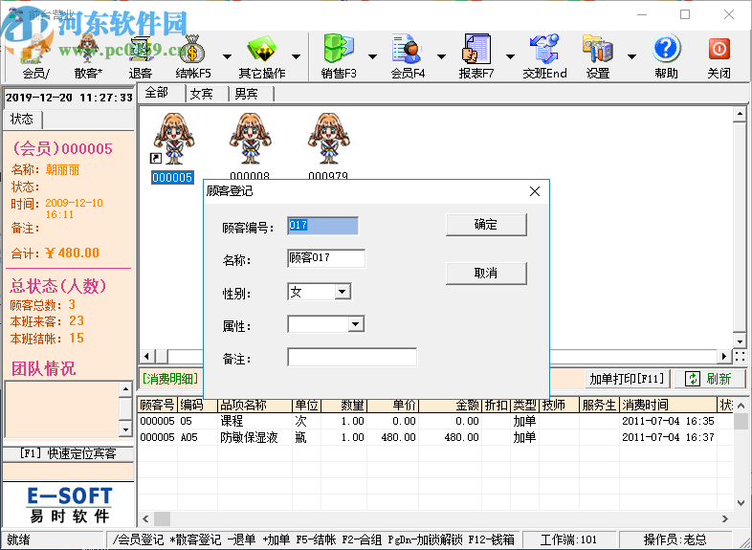Select the 状态 tab in left panel

pyautogui.click(x=23, y=119)
